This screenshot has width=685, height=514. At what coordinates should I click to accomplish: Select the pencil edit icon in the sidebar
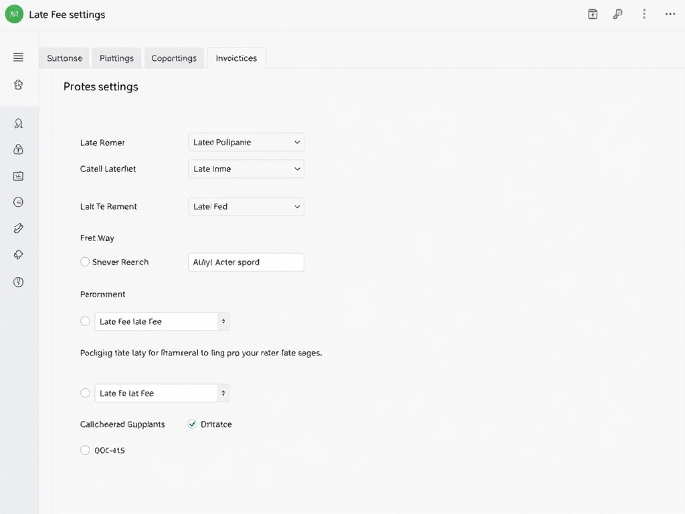(x=18, y=228)
